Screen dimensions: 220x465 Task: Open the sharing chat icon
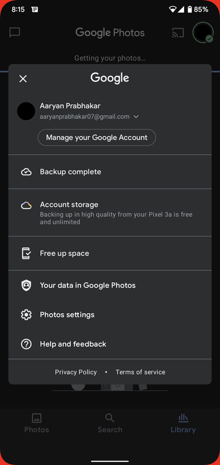(x=15, y=33)
